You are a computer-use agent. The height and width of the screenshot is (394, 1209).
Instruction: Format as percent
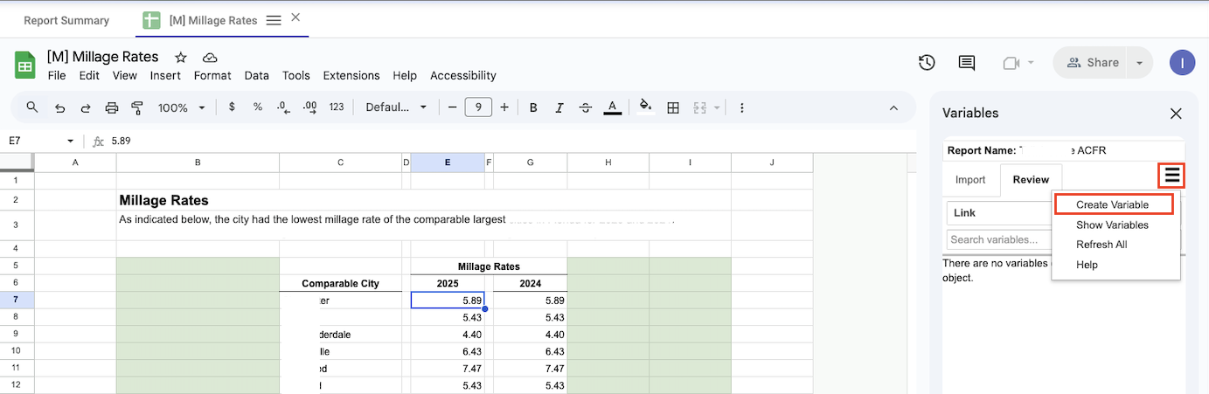pos(258,107)
